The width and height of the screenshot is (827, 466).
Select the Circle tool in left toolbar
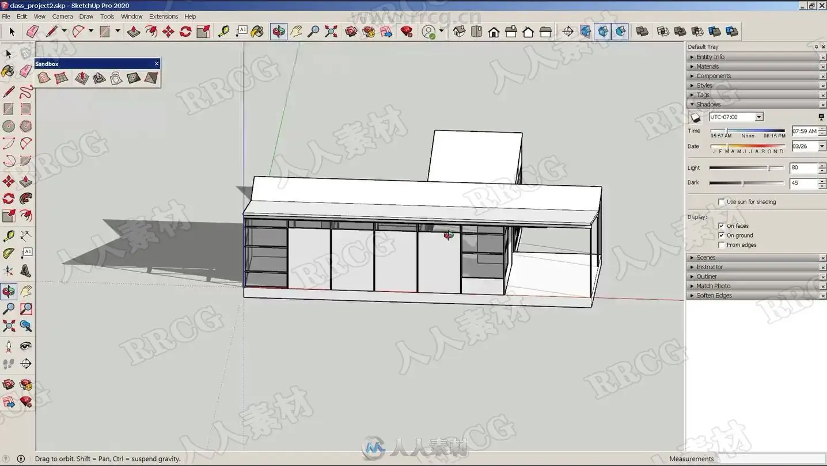tap(9, 126)
